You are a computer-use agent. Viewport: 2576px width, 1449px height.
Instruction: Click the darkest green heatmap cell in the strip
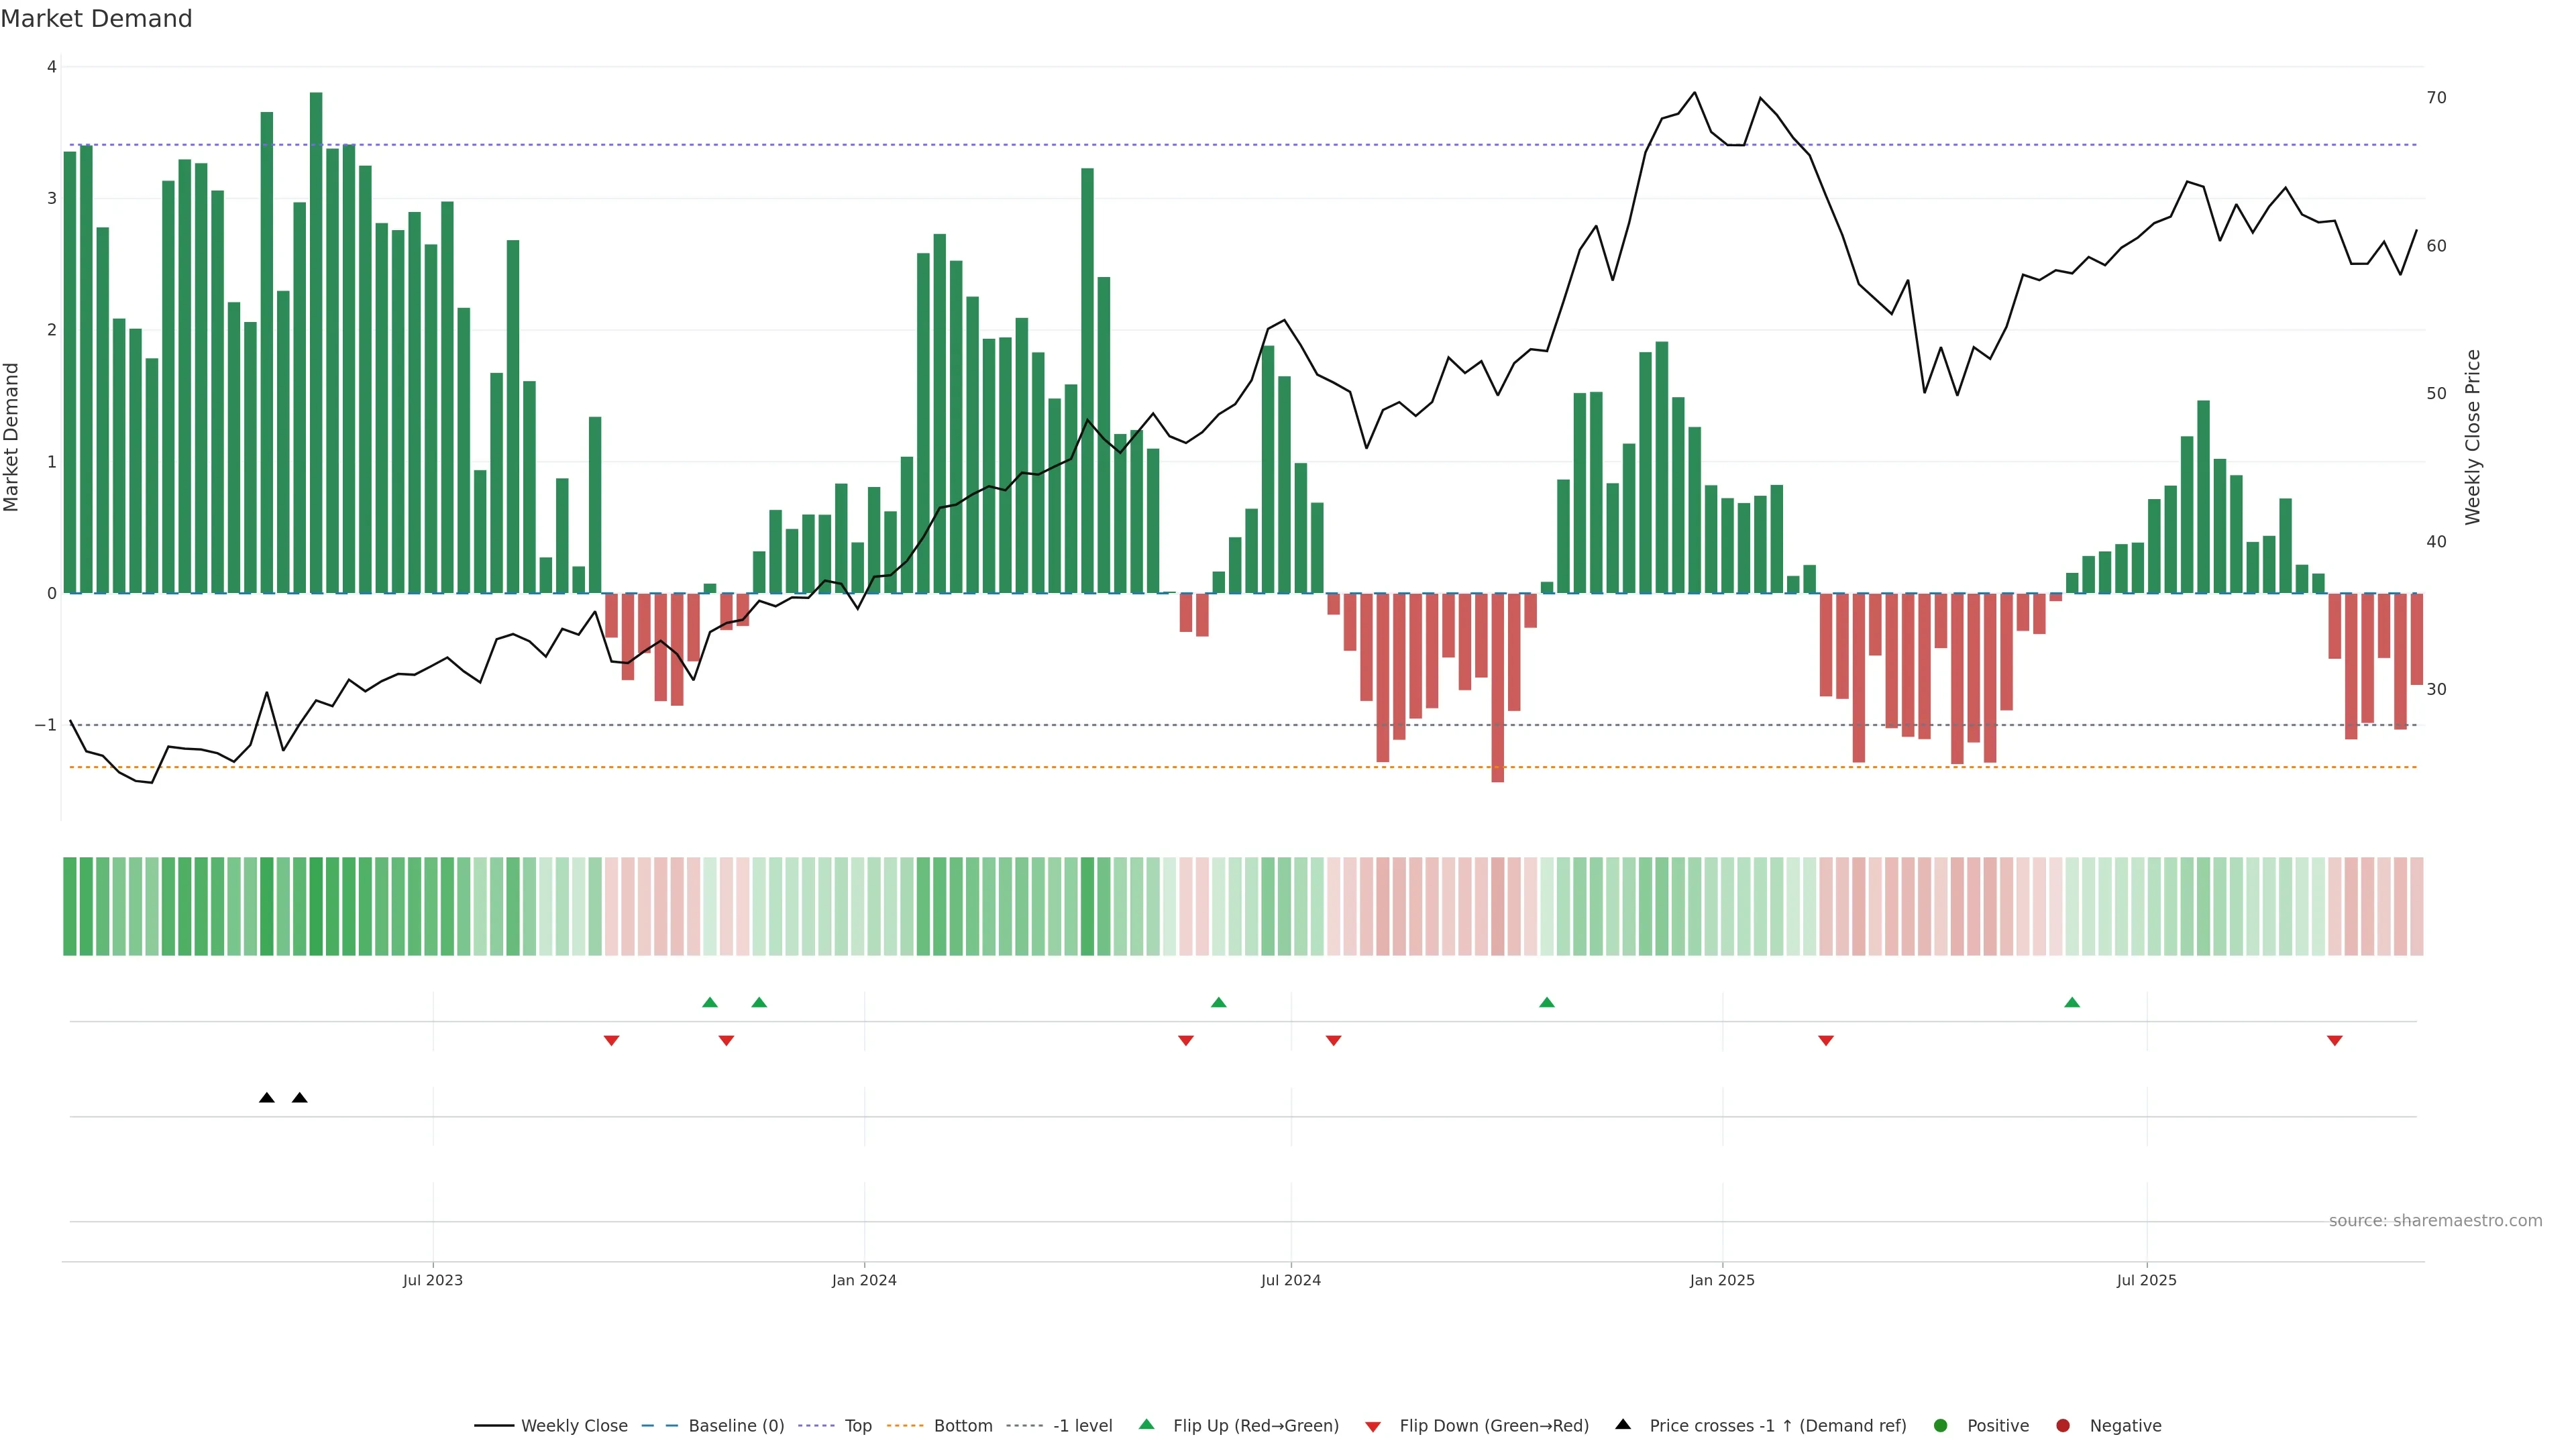click(316, 906)
